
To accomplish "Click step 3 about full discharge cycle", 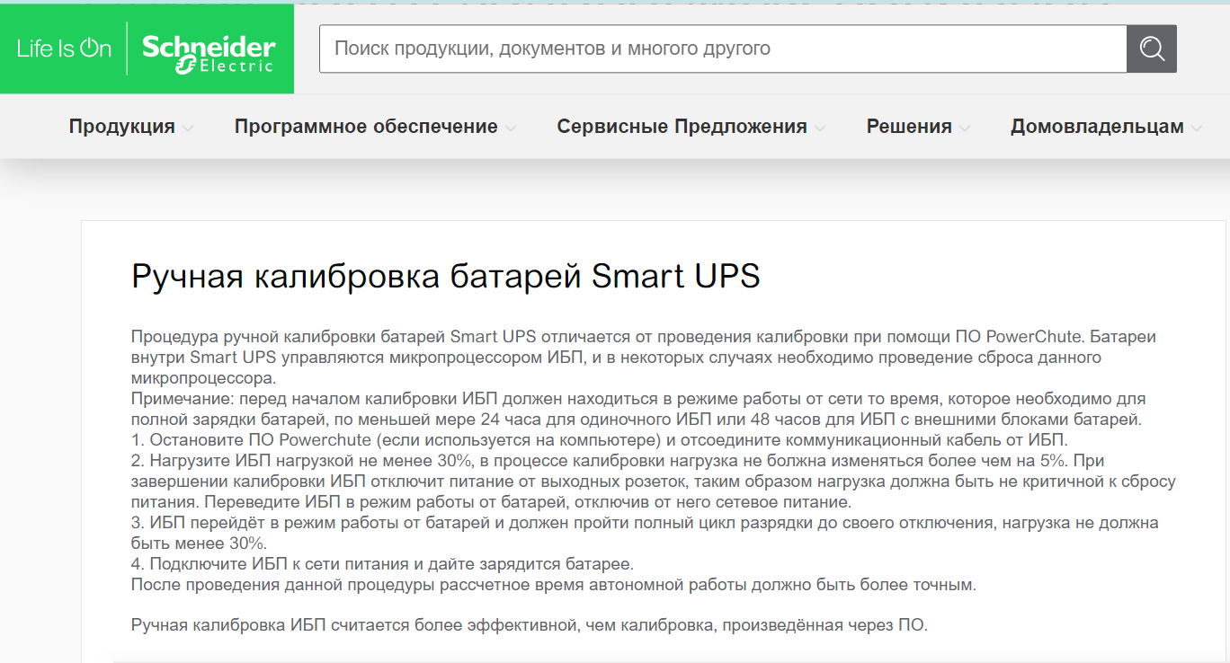I will point(645,533).
